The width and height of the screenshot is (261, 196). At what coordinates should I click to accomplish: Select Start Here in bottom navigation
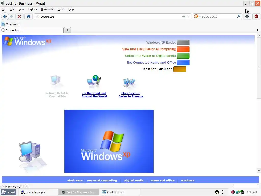[x=75, y=180]
